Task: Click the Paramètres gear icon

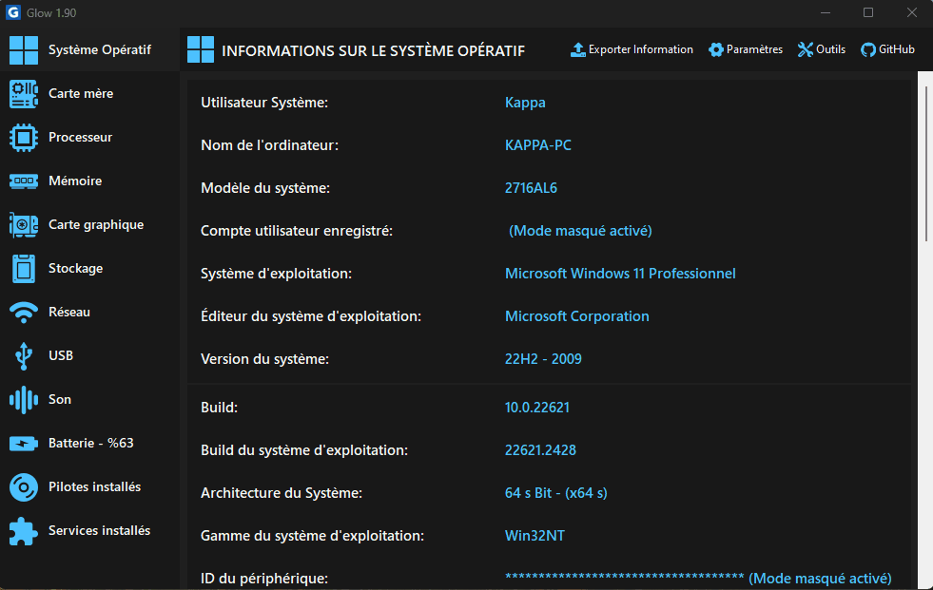Action: 716,50
